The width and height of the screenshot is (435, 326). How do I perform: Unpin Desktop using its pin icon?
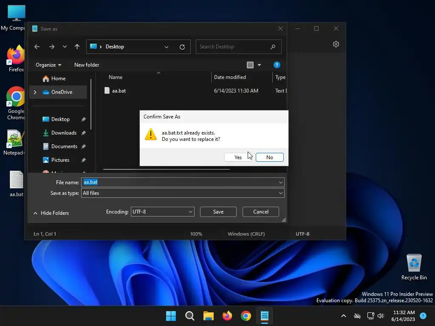pyautogui.click(x=83, y=119)
